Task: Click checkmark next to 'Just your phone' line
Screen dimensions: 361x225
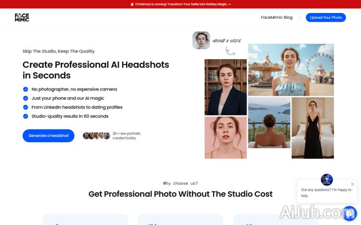Action: (x=26, y=98)
